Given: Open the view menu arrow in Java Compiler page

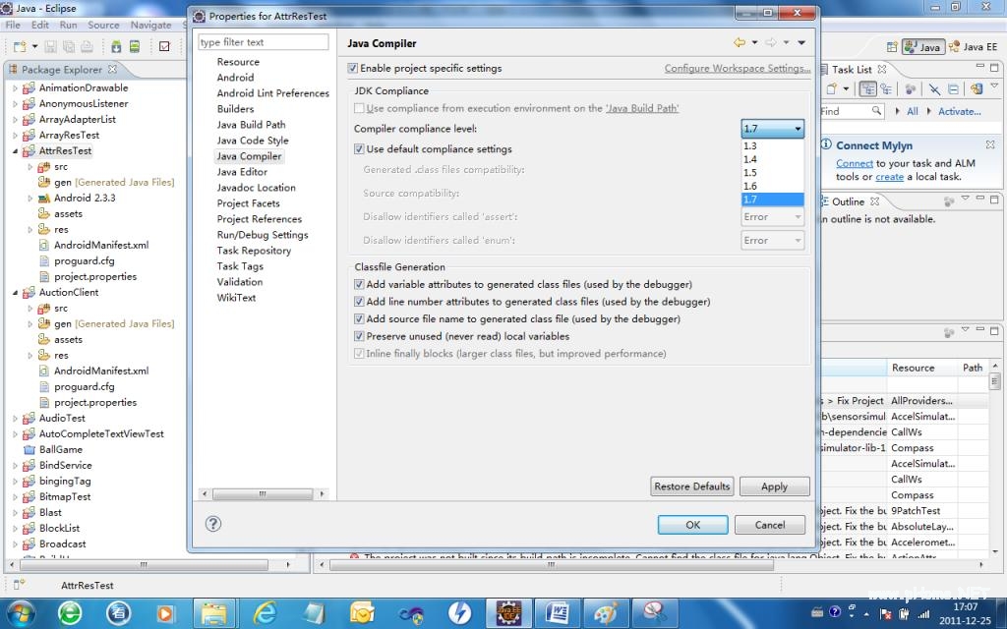Looking at the screenshot, I should click(801, 42).
